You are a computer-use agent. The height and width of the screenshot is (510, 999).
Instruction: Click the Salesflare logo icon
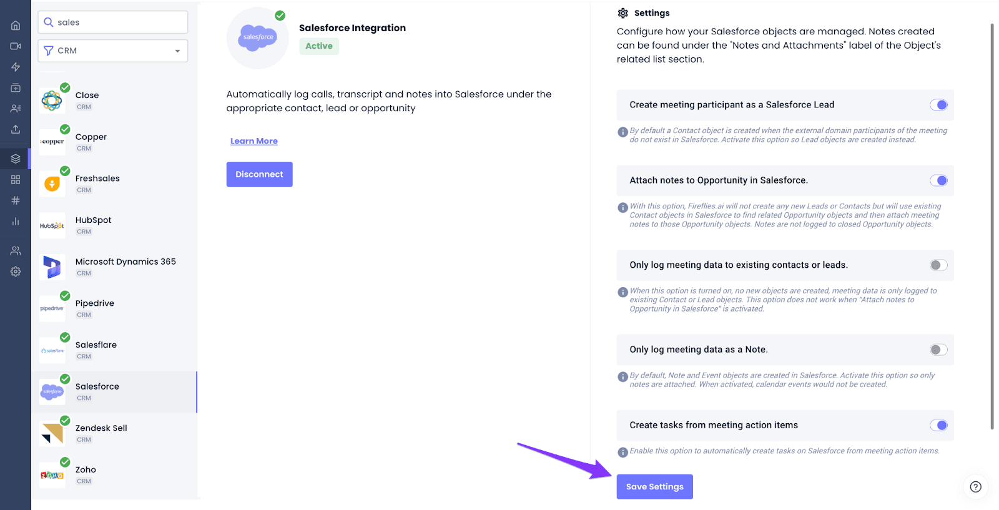pos(52,350)
